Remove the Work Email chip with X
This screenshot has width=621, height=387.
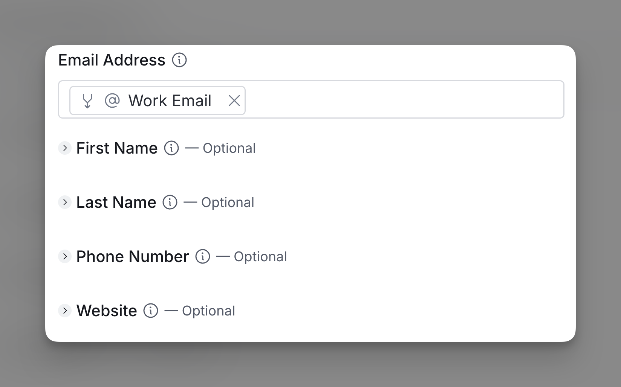click(x=234, y=101)
